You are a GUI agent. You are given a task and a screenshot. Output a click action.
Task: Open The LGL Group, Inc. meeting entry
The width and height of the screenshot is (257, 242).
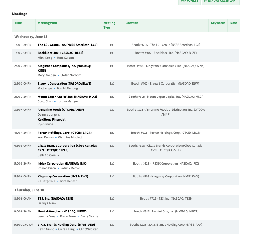pyautogui.click(x=67, y=45)
